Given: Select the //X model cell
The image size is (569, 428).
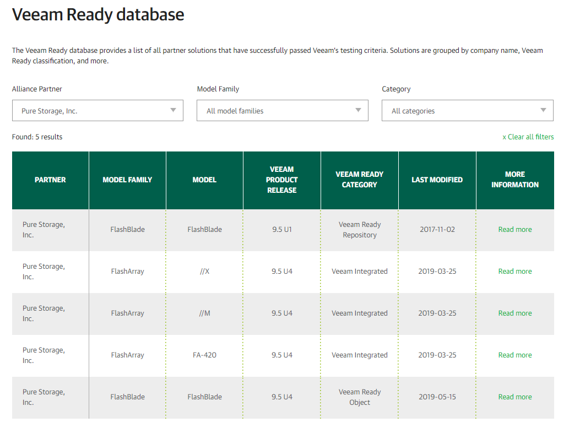Looking at the screenshot, I should (x=205, y=271).
